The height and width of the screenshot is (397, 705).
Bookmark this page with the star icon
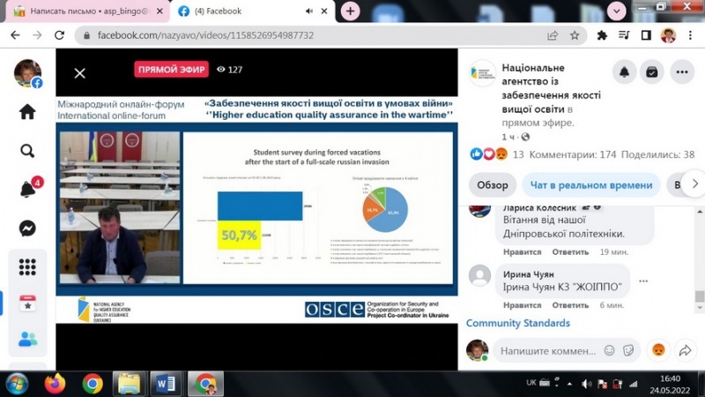575,35
